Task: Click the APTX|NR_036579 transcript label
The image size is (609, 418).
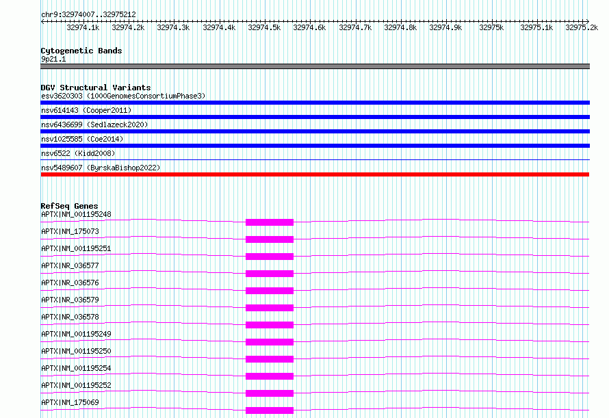Action: pos(70,300)
